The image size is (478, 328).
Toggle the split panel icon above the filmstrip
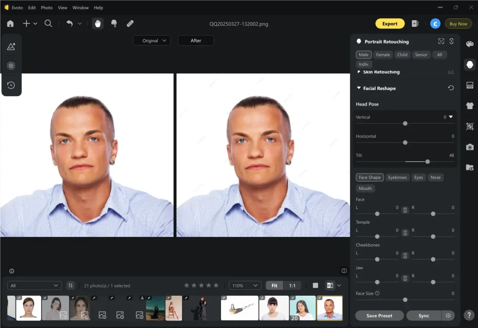tap(344, 271)
